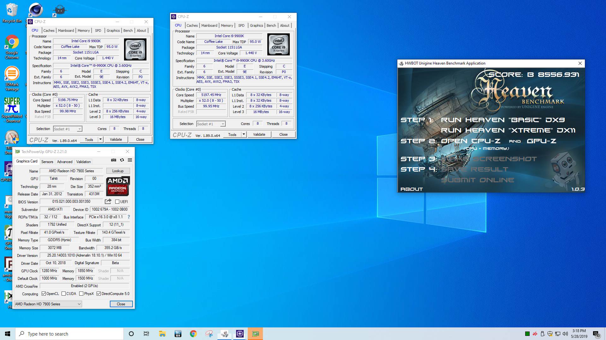Screen dimensions: 606x340
Task: Open File Explorer from the taskbar
Action: pos(162,334)
